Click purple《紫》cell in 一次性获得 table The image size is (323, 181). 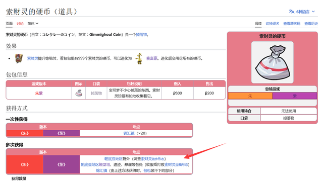[x=62, y=133]
